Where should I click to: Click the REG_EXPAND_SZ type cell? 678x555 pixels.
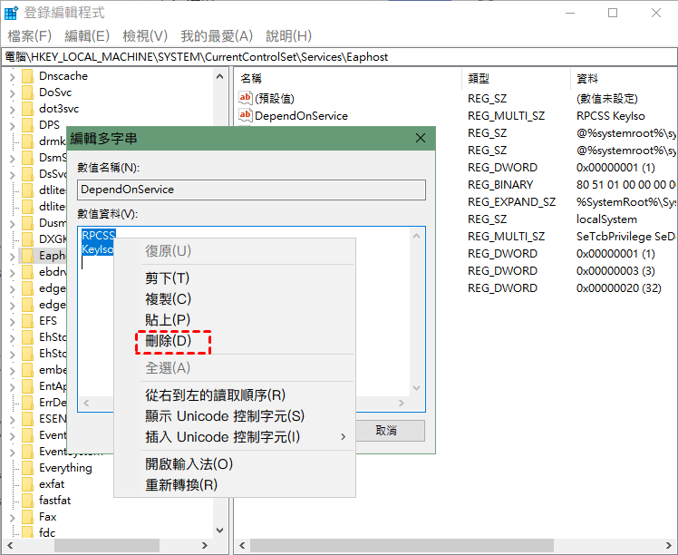pos(511,202)
